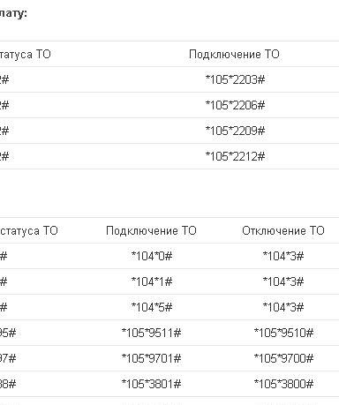
Task: Click *104*3# in the *104*1# row
Action: [283, 281]
